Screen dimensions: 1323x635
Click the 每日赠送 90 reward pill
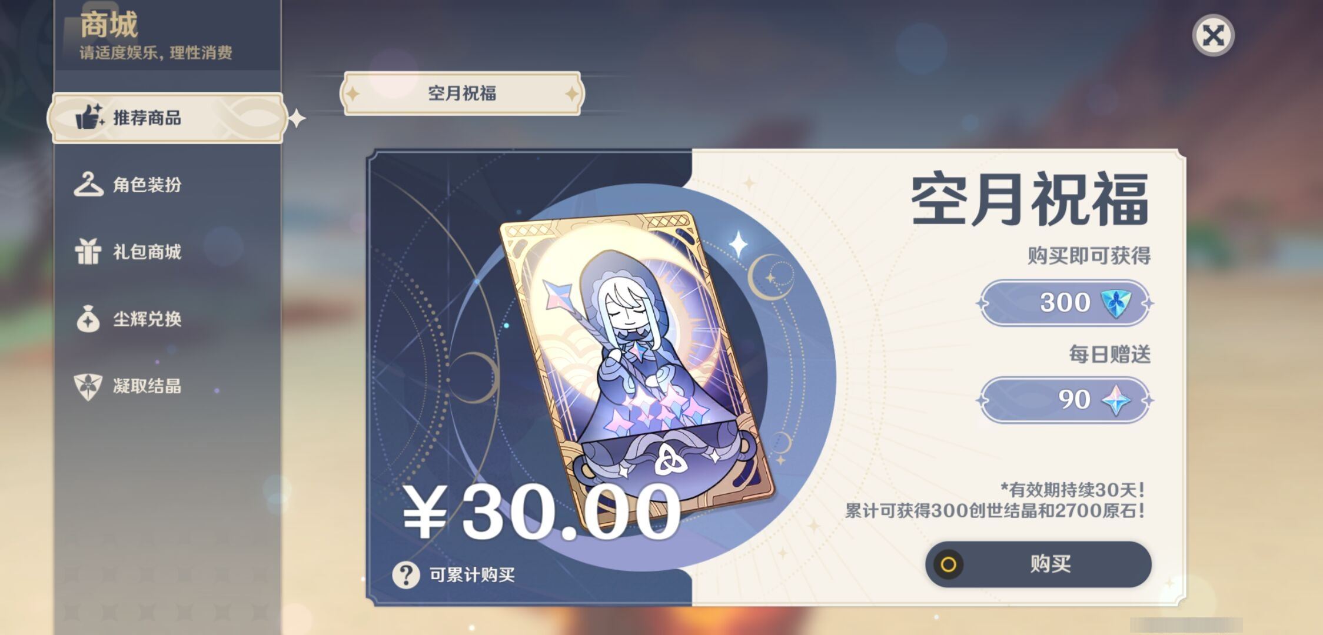(x=1064, y=400)
